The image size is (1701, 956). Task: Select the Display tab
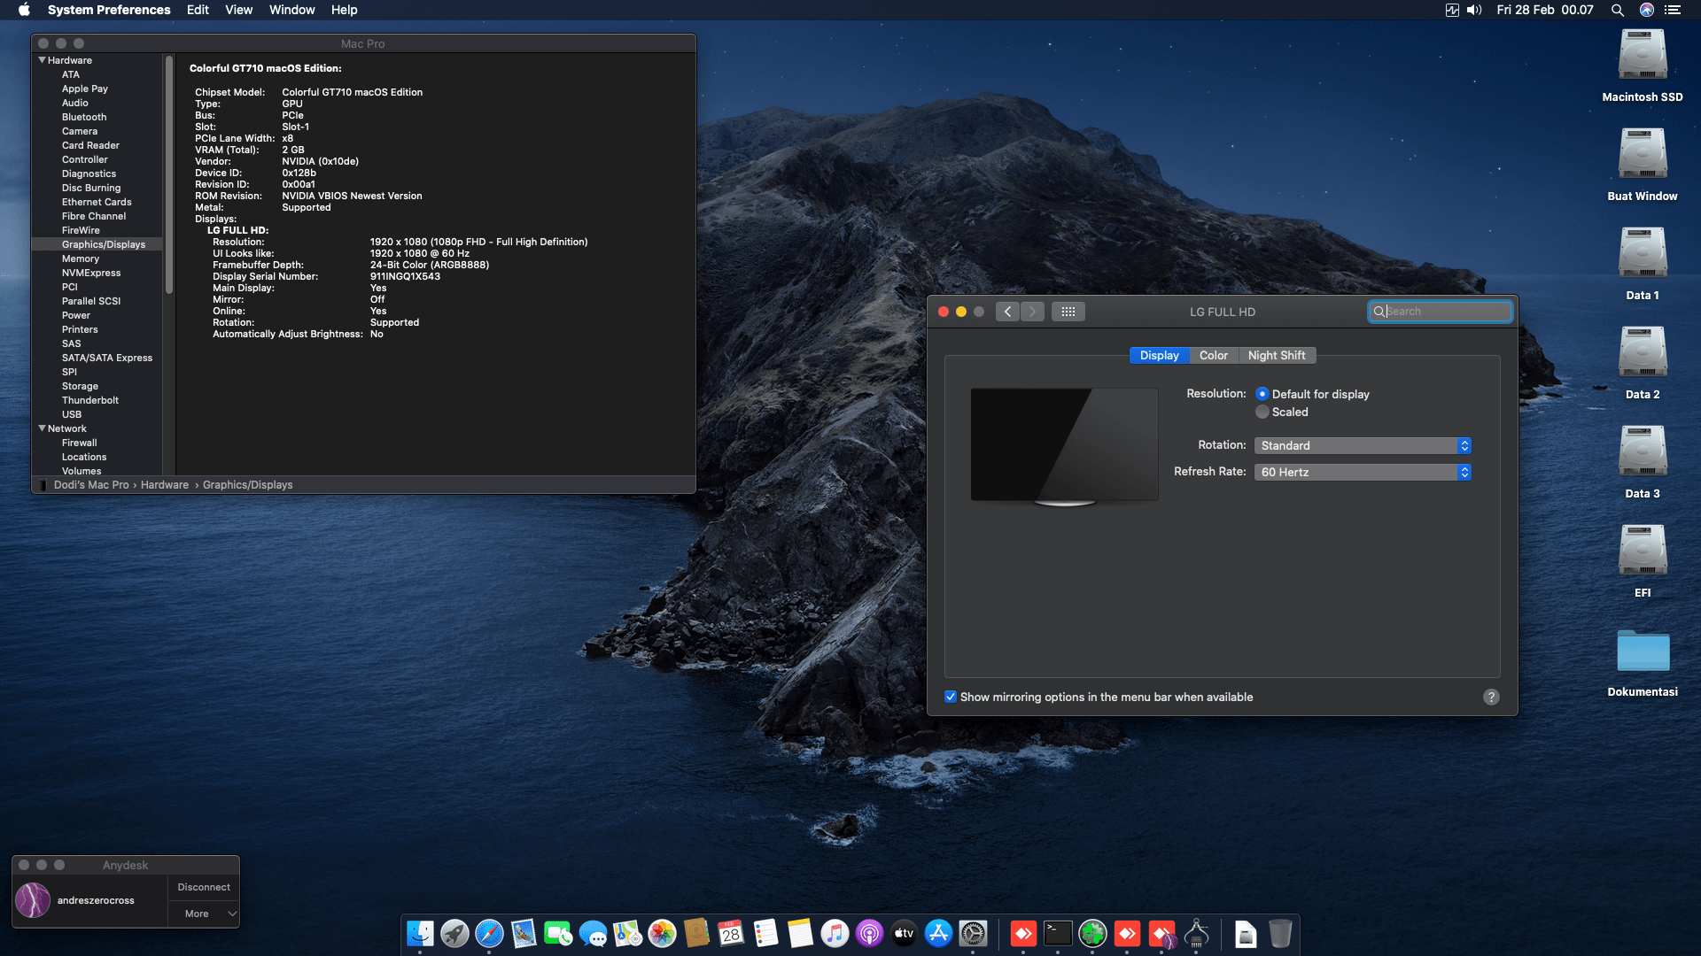point(1159,355)
